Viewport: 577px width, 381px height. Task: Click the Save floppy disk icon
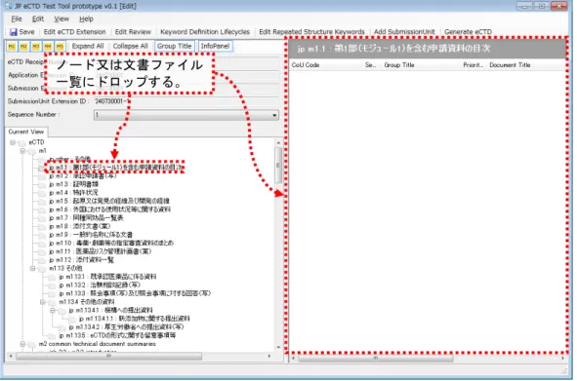coord(14,32)
